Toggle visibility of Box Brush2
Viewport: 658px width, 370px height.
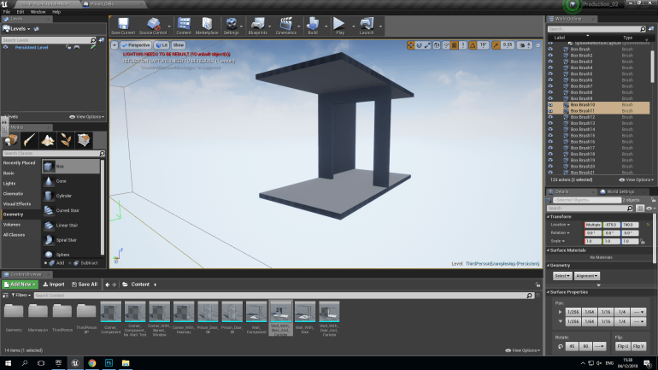click(550, 56)
